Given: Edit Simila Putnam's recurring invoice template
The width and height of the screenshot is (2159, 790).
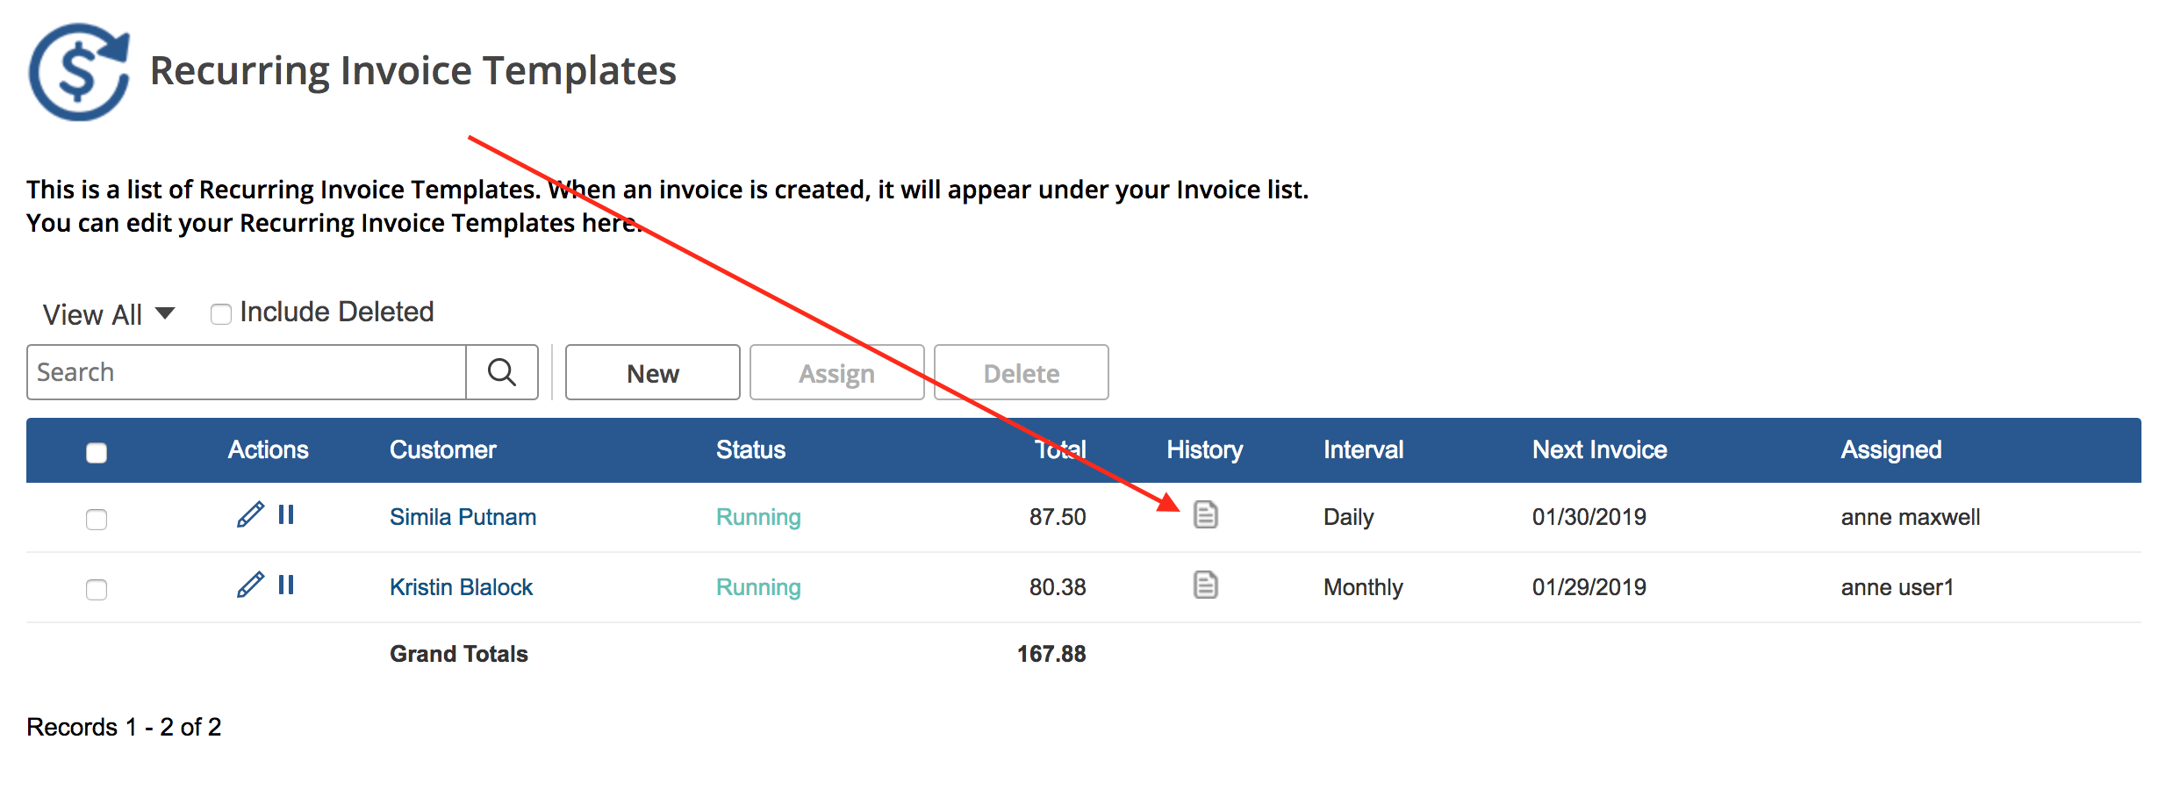Looking at the screenshot, I should [x=252, y=515].
